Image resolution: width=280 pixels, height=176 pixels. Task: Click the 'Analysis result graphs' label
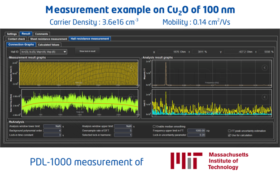pos(157,57)
